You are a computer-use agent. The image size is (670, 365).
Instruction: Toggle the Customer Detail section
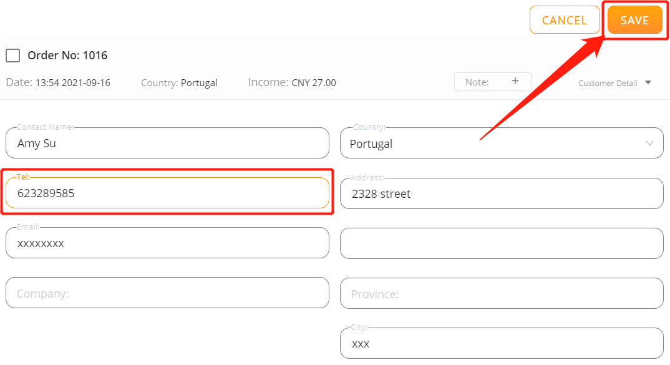[614, 83]
